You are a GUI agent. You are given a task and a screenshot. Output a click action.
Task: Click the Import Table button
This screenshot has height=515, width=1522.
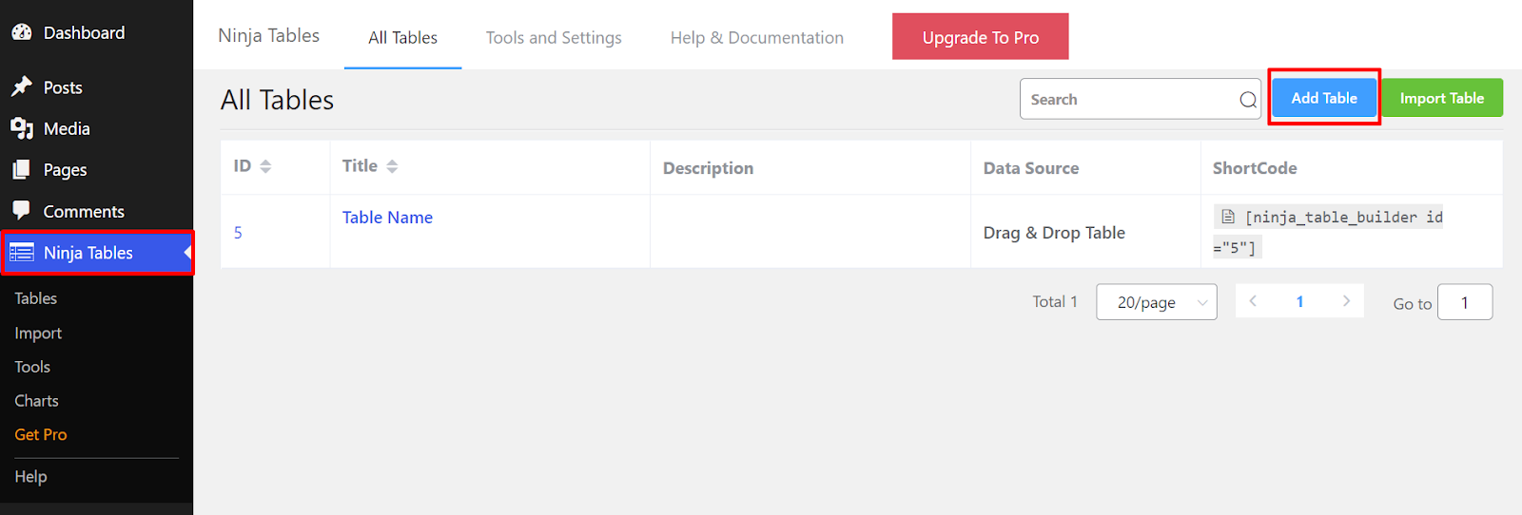[1442, 98]
